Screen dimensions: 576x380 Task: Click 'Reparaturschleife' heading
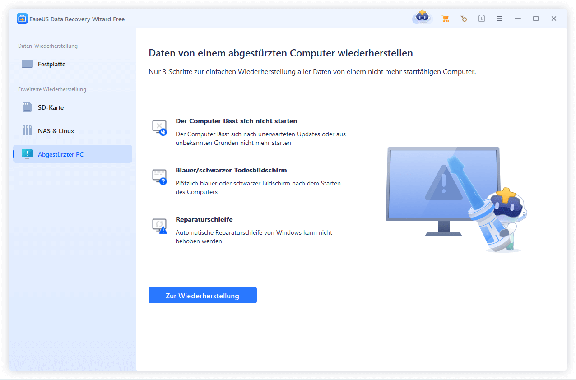204,220
